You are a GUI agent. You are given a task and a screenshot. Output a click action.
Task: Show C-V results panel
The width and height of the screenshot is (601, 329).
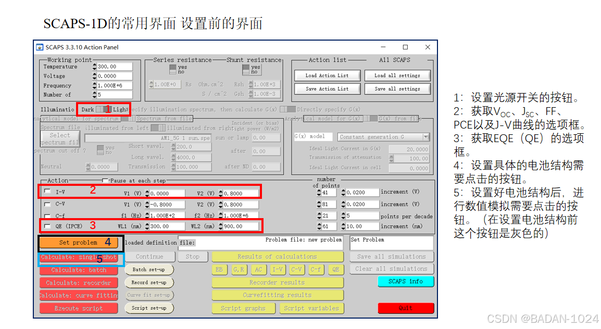[296, 270]
